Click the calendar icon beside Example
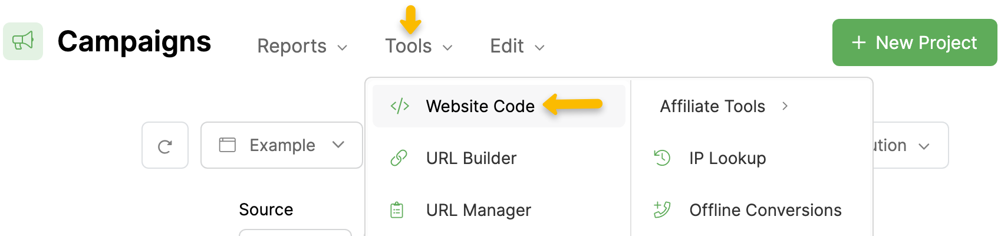 [x=227, y=145]
